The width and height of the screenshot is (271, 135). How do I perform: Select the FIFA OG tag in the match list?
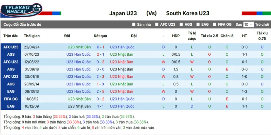(11, 99)
